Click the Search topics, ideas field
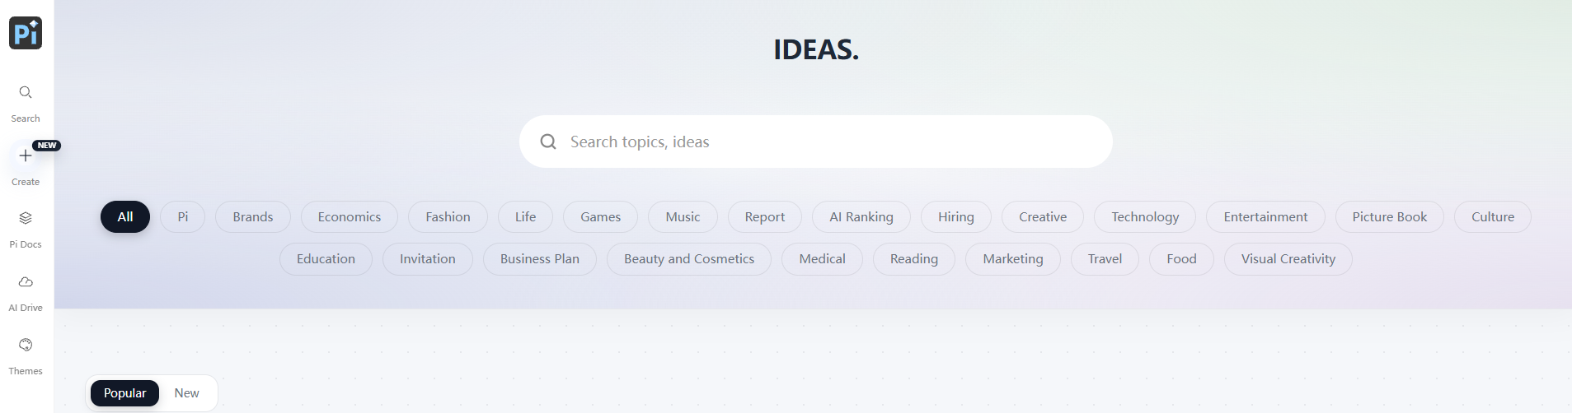 (x=816, y=142)
